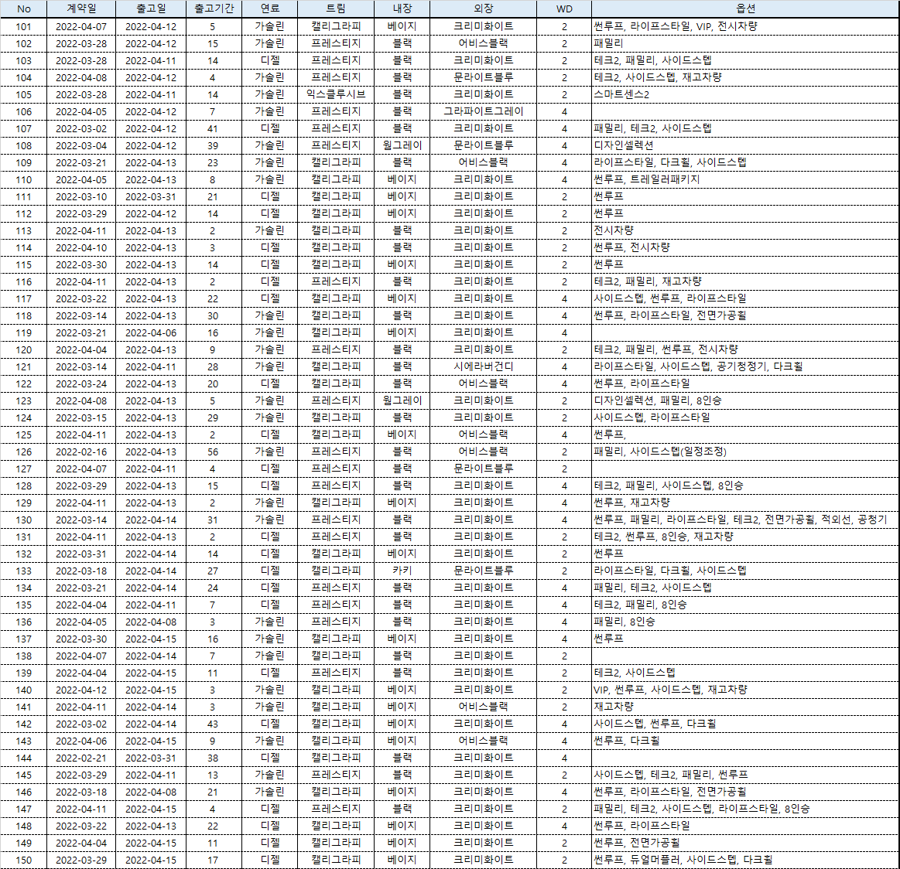Click the 재고차량 option cell in row 141

tap(745, 707)
